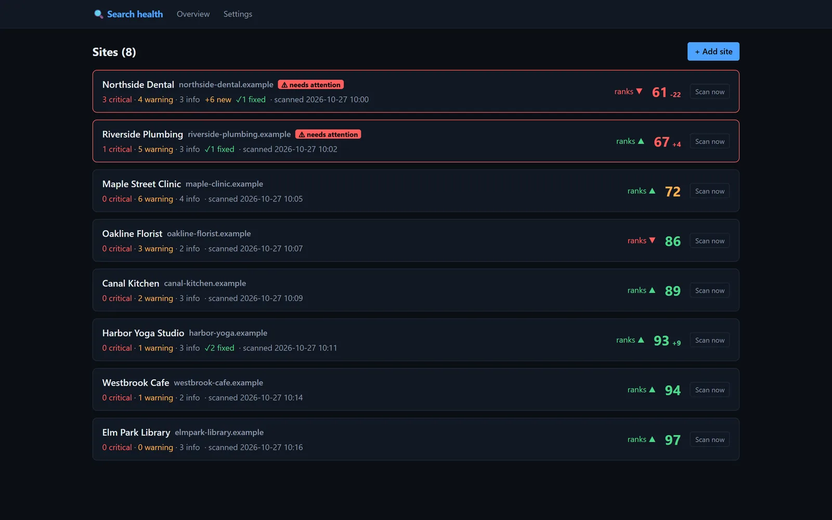Click ranks up arrow for Harbor Yoga Studio
The height and width of the screenshot is (520, 832).
click(x=641, y=340)
